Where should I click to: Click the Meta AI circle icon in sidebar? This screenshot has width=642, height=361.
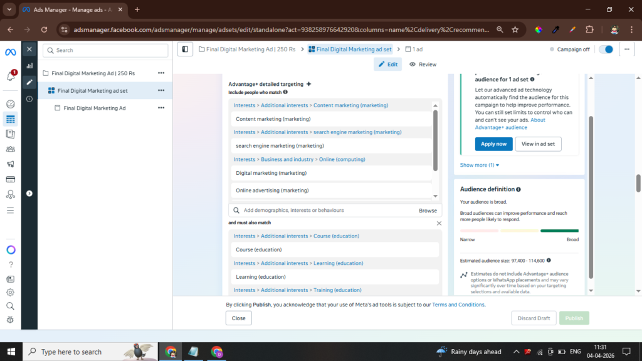click(x=10, y=249)
